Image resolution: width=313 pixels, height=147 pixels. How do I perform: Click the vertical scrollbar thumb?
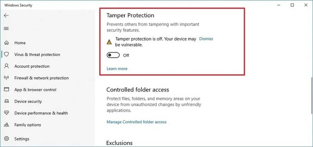[x=312, y=96]
